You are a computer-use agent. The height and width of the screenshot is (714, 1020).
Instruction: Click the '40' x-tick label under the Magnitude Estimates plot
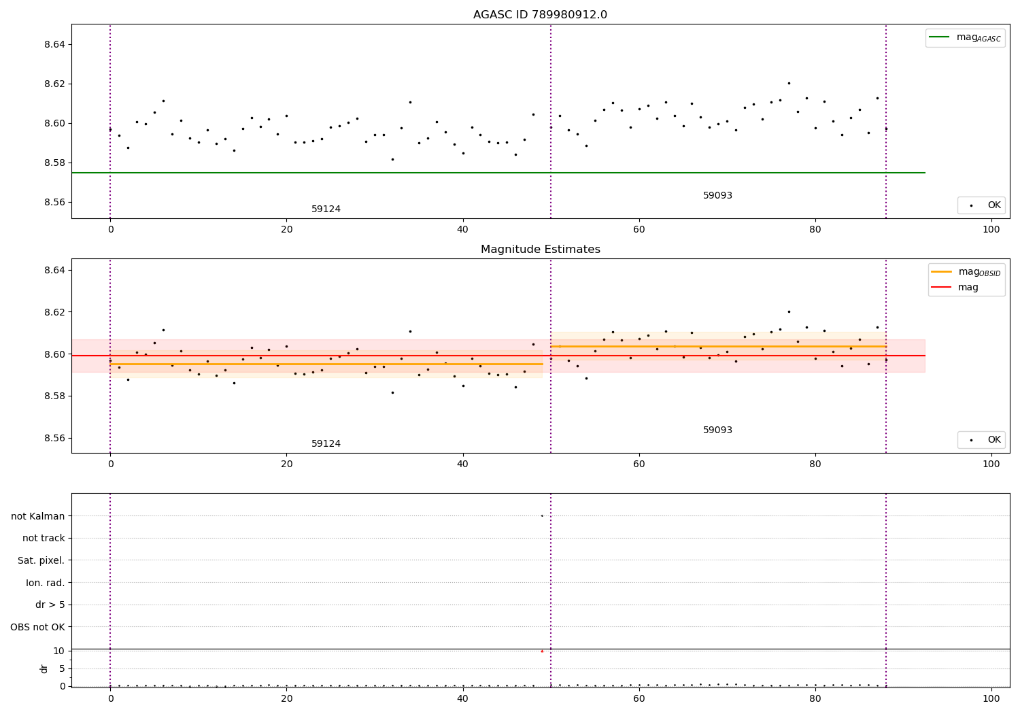click(462, 464)
